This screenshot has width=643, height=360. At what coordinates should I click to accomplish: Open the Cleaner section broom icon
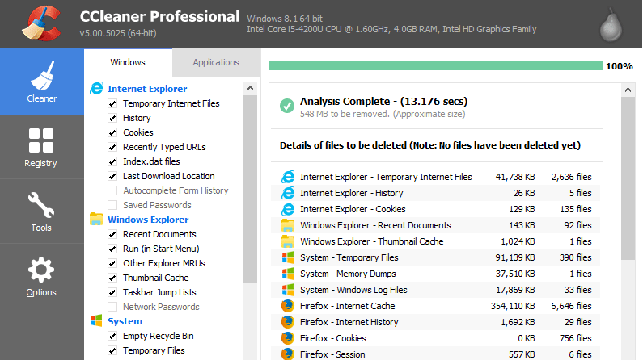click(x=42, y=76)
